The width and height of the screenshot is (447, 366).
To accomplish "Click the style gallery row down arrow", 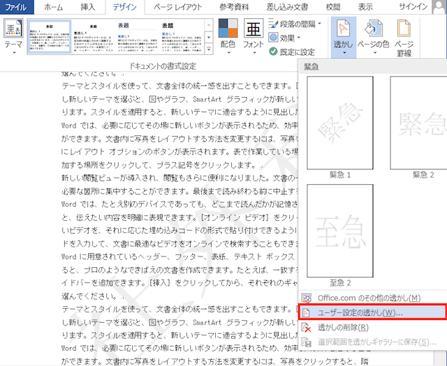I will [x=209, y=37].
